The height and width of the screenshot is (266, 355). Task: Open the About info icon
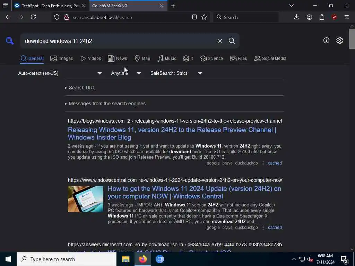tap(326, 41)
